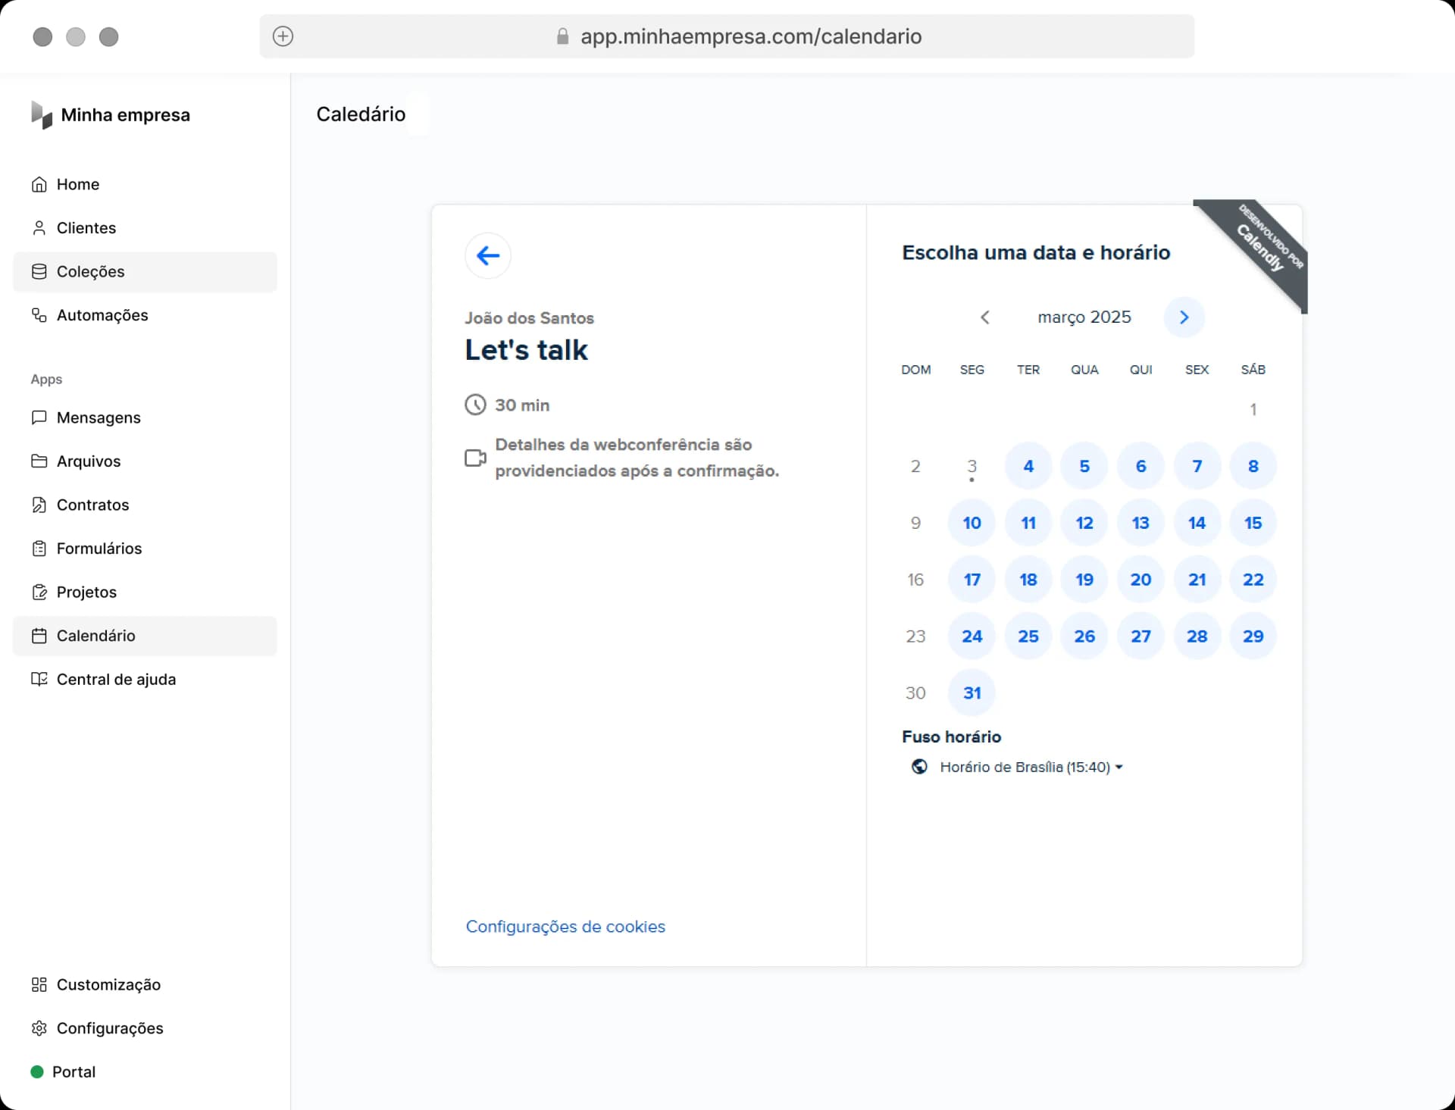This screenshot has height=1110, width=1455.
Task: Toggle the green Portal status indicator
Action: (x=37, y=1071)
